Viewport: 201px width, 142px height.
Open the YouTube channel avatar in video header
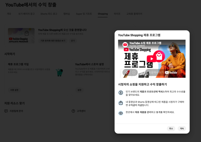[x=125, y=45]
